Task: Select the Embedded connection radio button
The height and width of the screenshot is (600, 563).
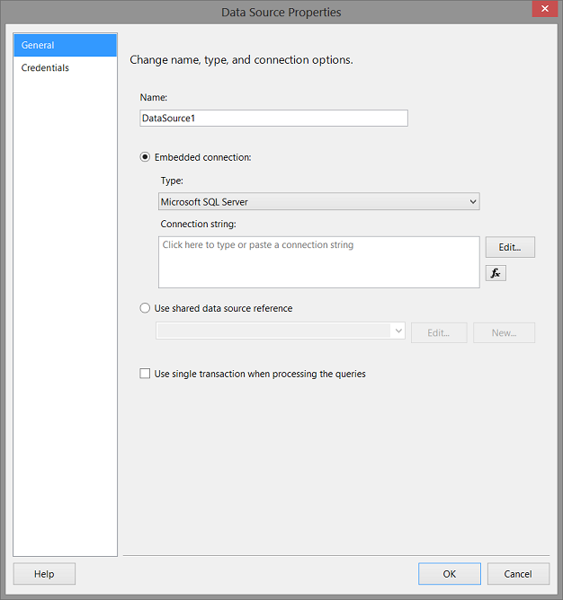Action: pyautogui.click(x=146, y=157)
